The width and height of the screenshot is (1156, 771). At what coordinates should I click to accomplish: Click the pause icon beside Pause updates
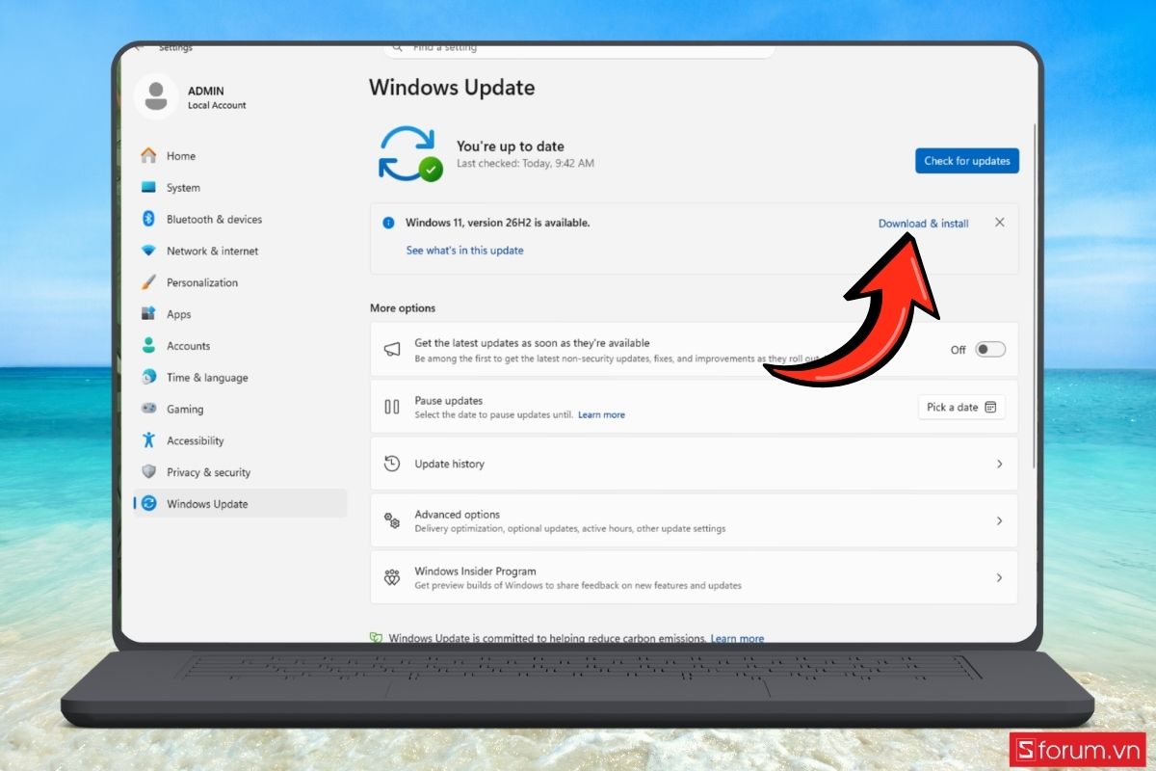(392, 407)
